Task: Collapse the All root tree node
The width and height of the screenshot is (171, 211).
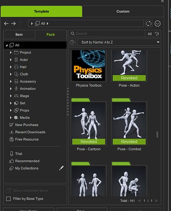Action: point(6,45)
